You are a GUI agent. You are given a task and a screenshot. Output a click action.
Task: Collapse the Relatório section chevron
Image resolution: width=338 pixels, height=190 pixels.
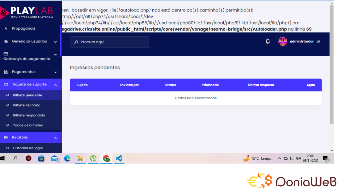[x=55, y=138]
